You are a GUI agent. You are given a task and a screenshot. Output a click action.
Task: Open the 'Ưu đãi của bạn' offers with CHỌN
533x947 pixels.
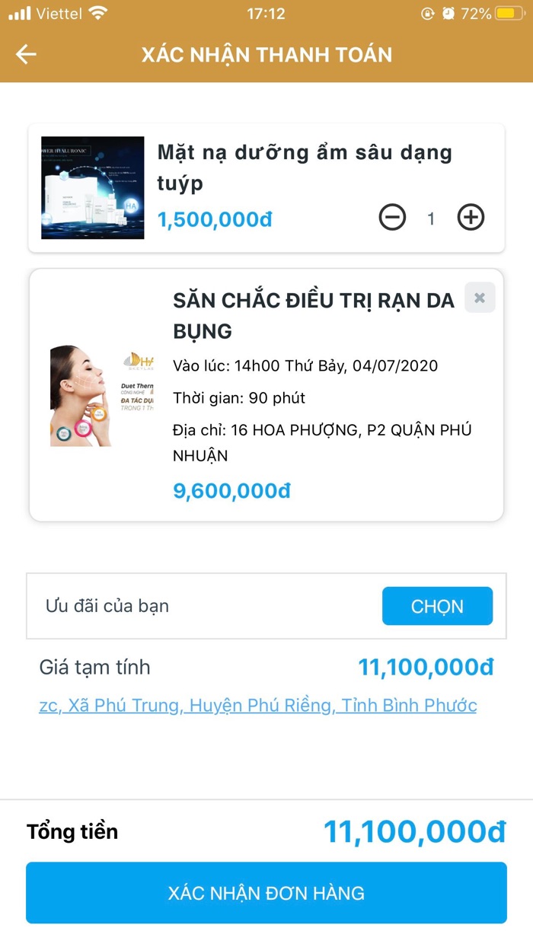pyautogui.click(x=437, y=606)
